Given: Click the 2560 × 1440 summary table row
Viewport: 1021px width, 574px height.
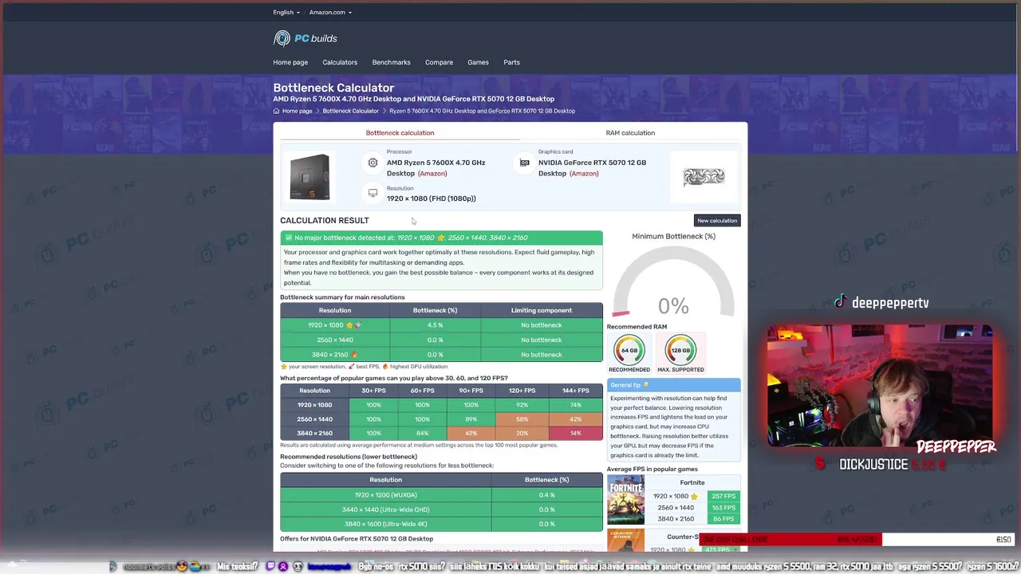Looking at the screenshot, I should pos(441,340).
